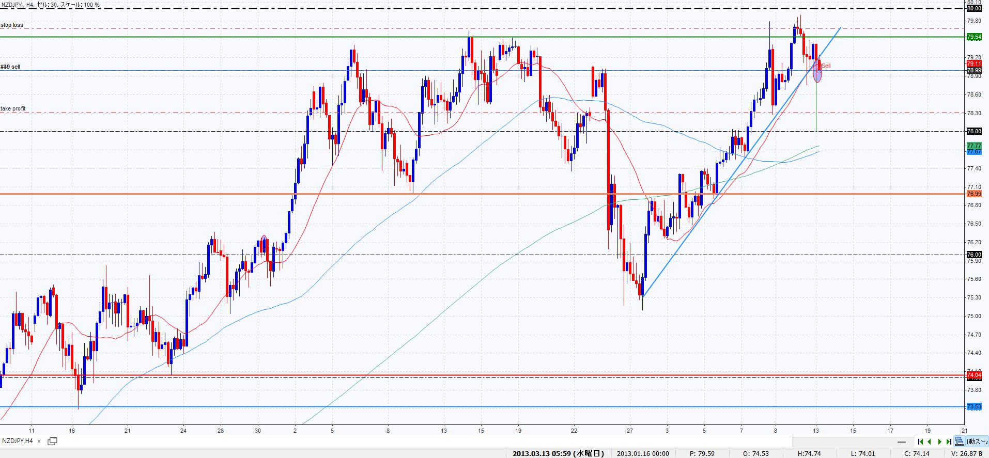Click the orange 76.99 price tag

973,194
